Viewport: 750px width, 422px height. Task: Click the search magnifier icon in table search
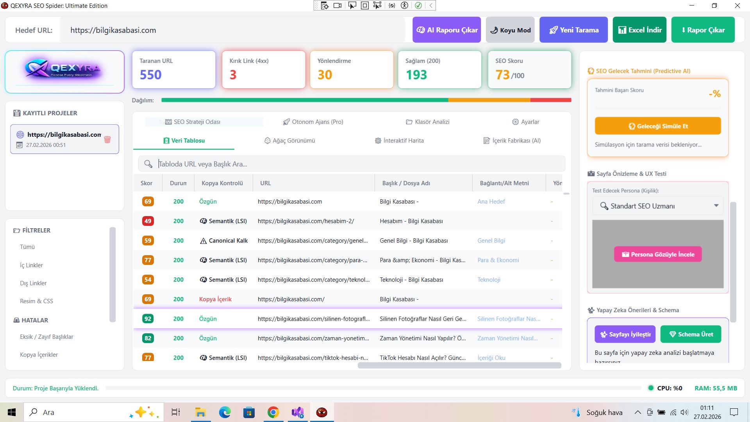point(148,164)
